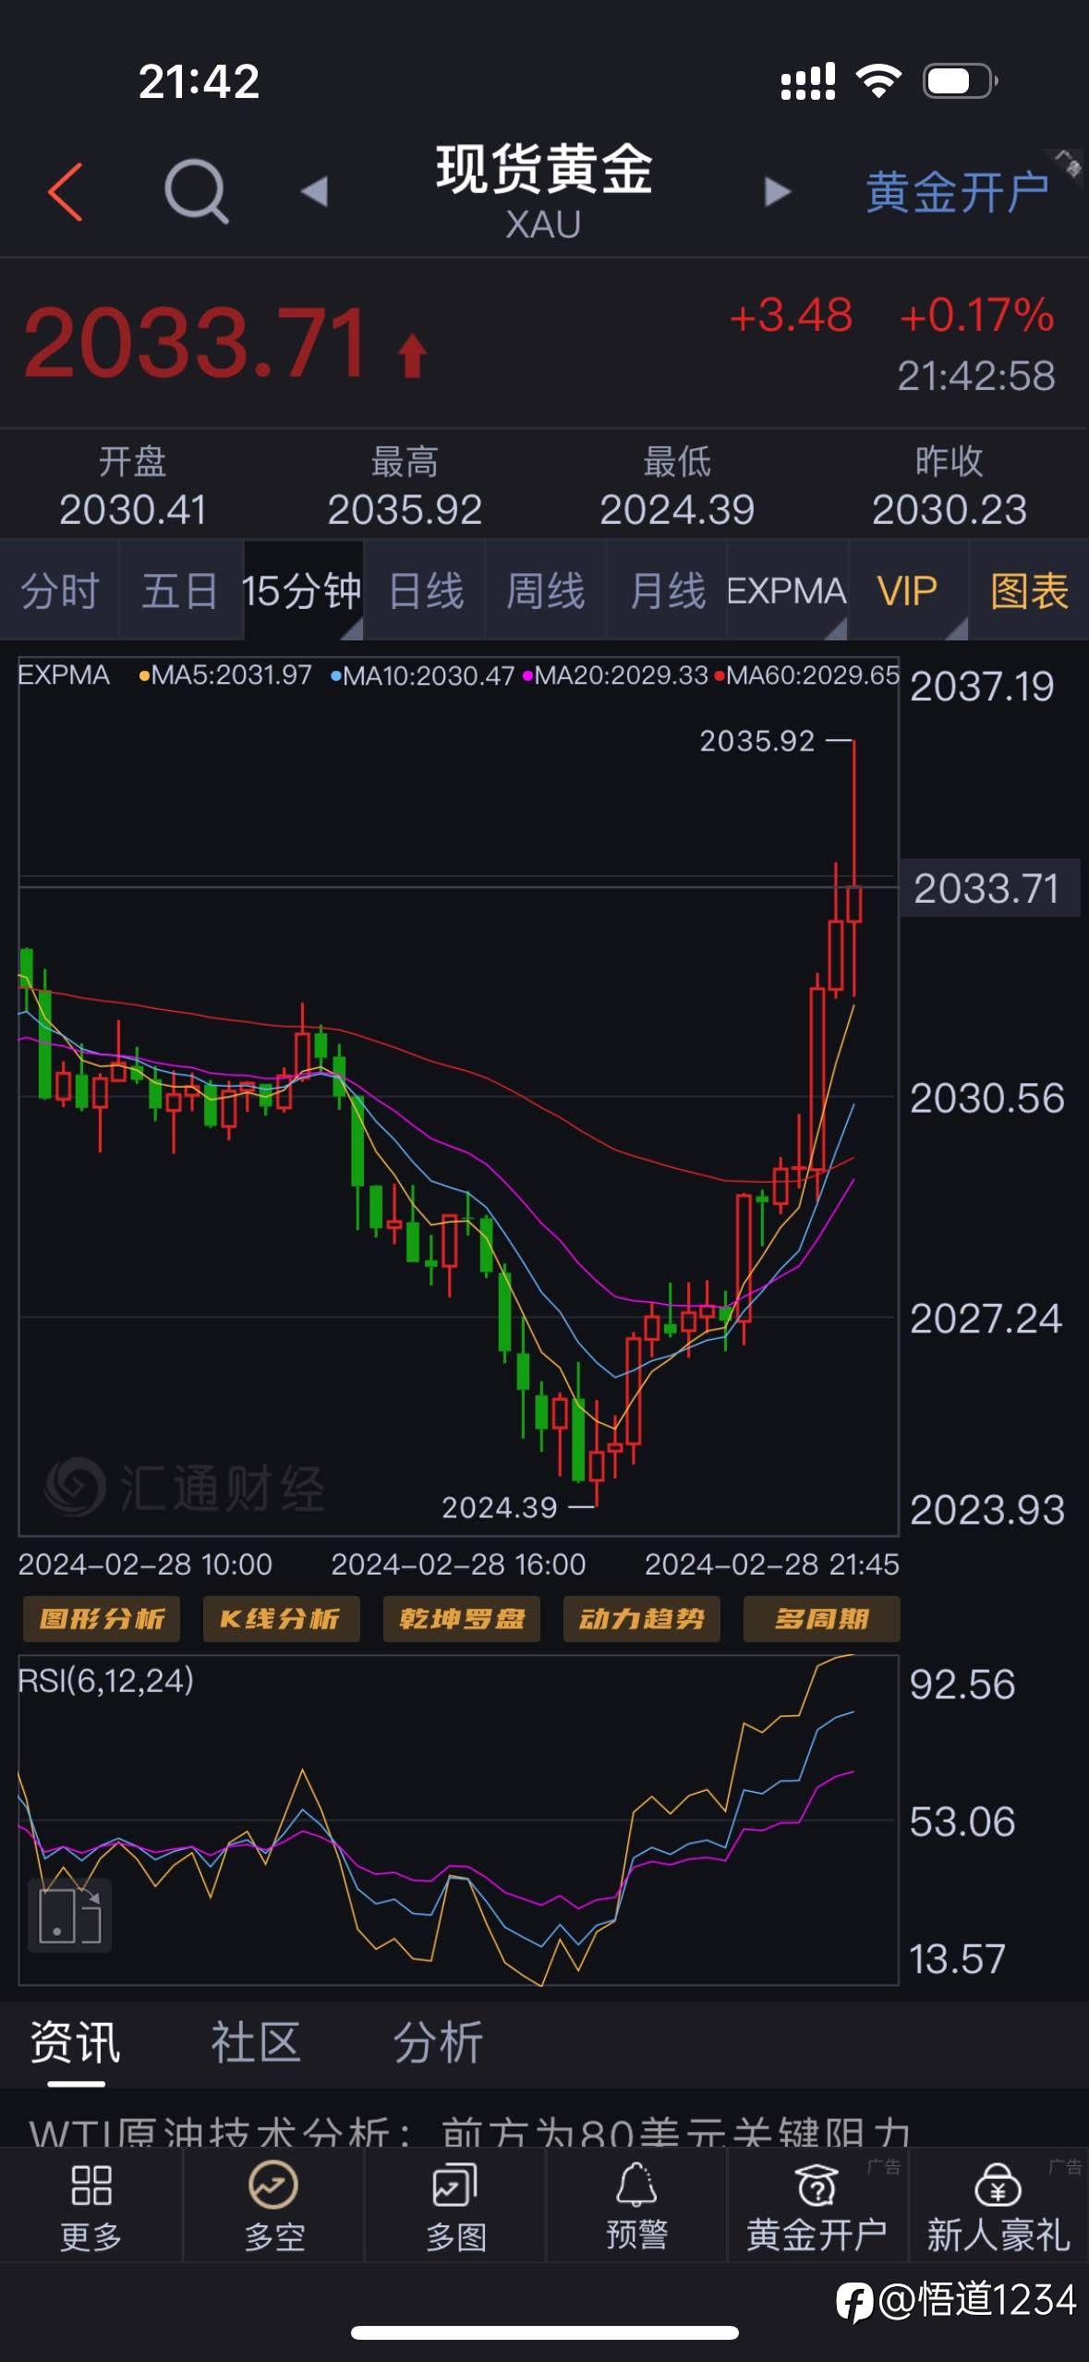
Task: Toggle landscape rotation icon in RSI panel
Action: (70, 1915)
